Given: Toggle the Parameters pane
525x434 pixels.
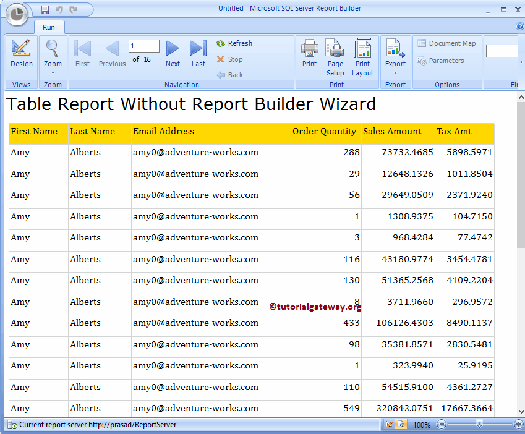Looking at the screenshot, I should (x=442, y=60).
